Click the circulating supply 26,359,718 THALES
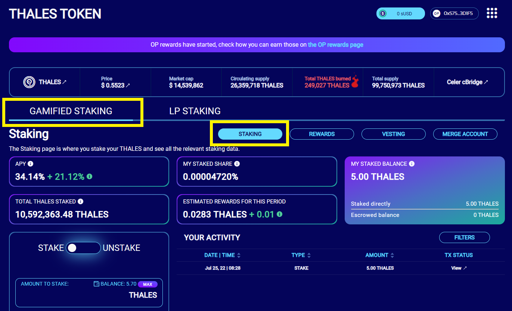 (257, 85)
